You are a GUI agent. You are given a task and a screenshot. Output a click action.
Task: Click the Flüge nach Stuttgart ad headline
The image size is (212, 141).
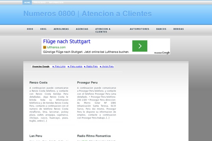(67, 42)
